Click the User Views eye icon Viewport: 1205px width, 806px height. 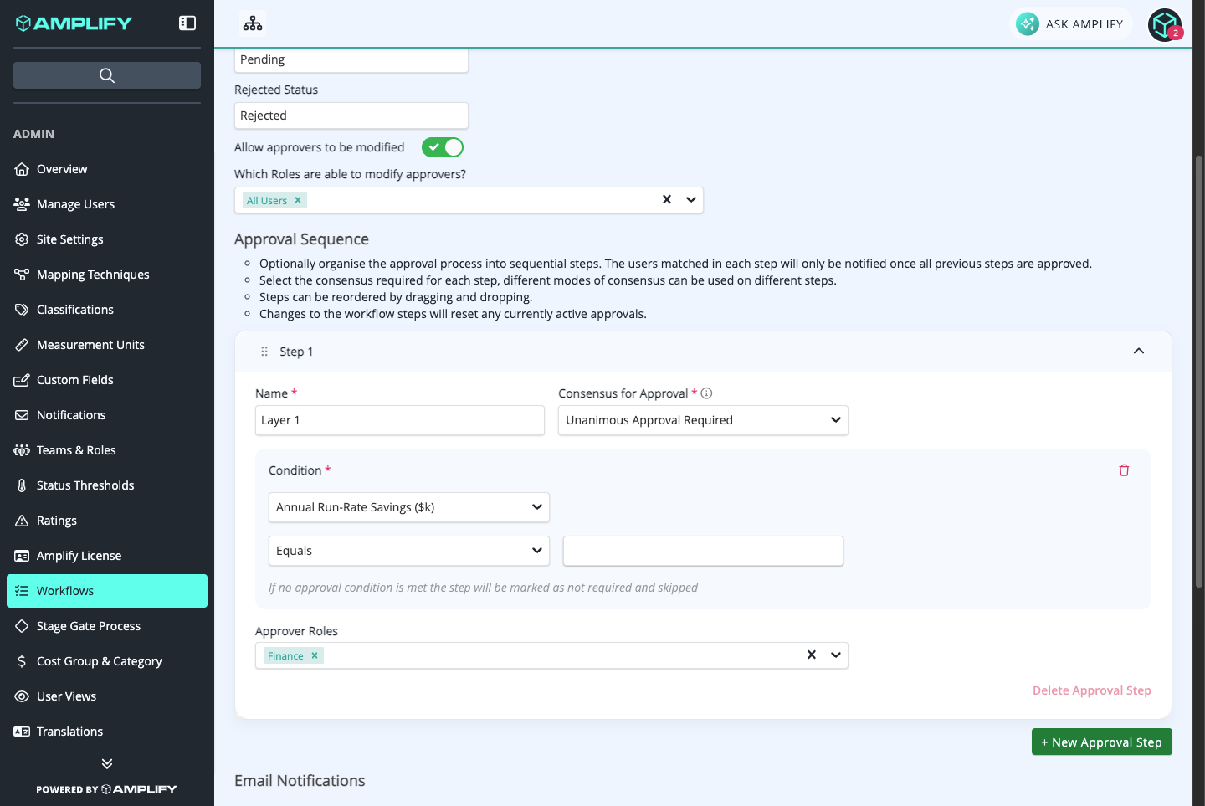22,696
